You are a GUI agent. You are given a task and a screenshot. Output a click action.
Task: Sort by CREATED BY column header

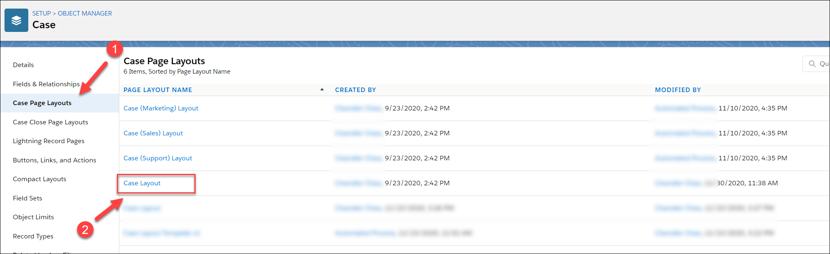click(x=356, y=90)
